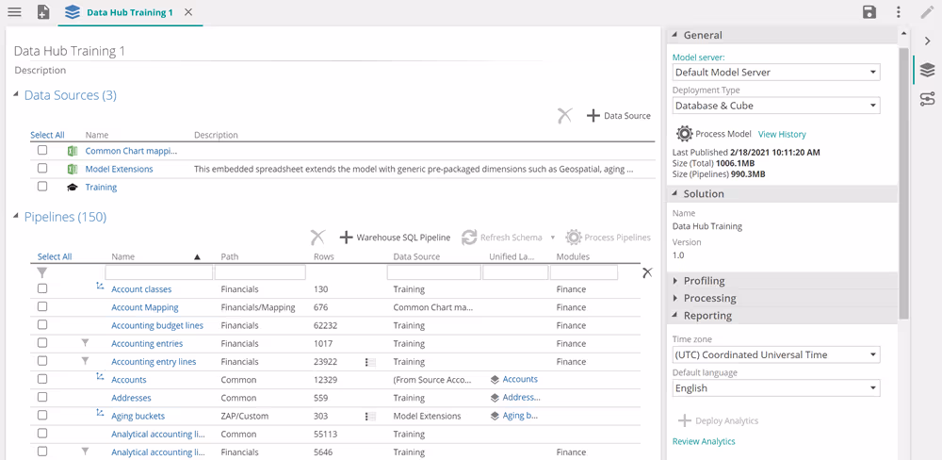This screenshot has height=460, width=942.
Task: Switch to the Data Hub Training 1 tab
Action: tap(128, 13)
